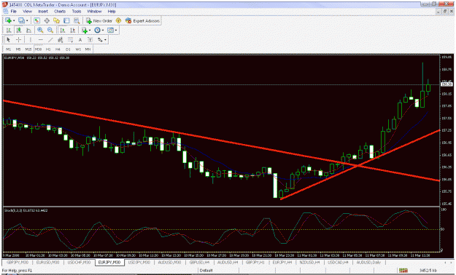Select the Text Label tool
This screenshot has height=275, width=456.
coord(90,40)
